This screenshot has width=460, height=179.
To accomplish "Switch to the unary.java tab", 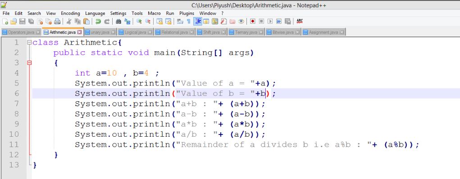I will [x=100, y=32].
